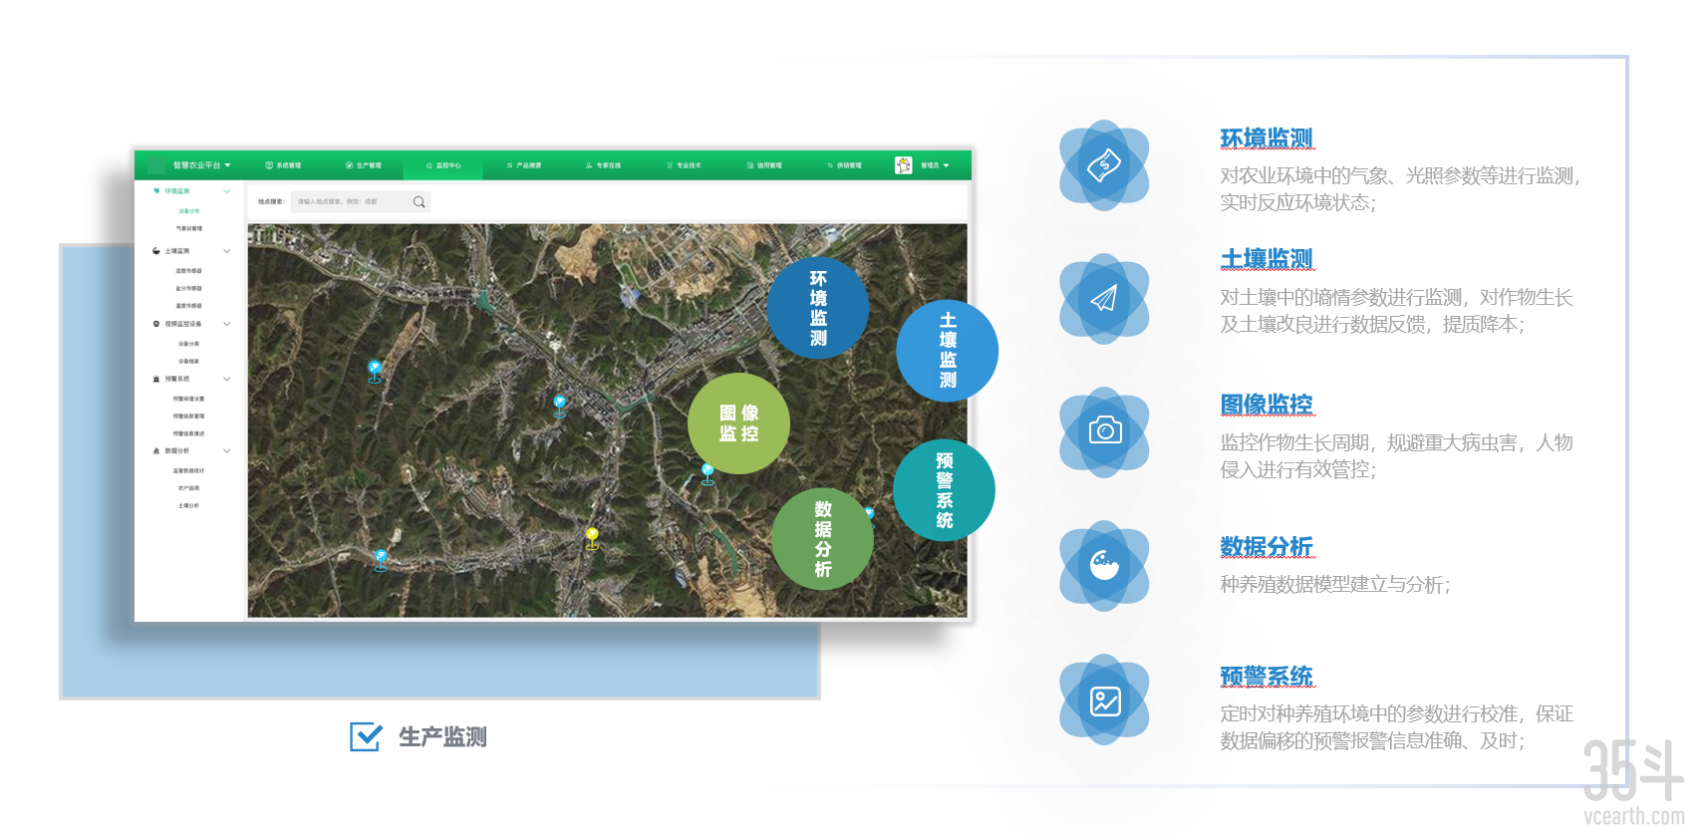
Task: Click the 预警系统 heading link on right
Action: point(1267,676)
